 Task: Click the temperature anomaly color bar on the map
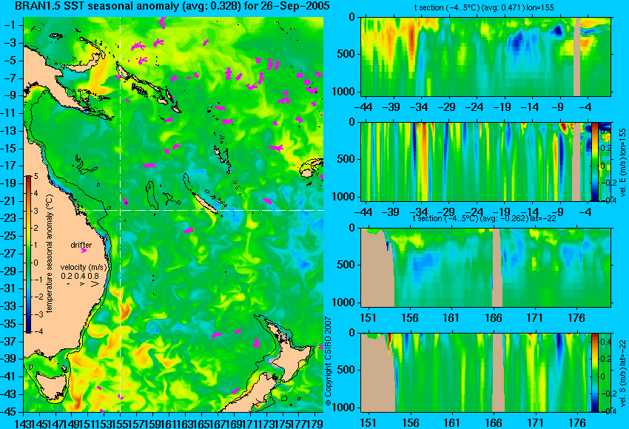(28, 254)
